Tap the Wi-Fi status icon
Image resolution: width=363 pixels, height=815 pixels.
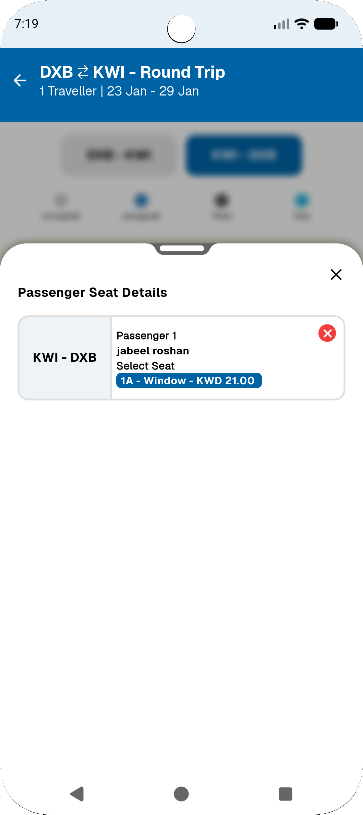pyautogui.click(x=301, y=24)
